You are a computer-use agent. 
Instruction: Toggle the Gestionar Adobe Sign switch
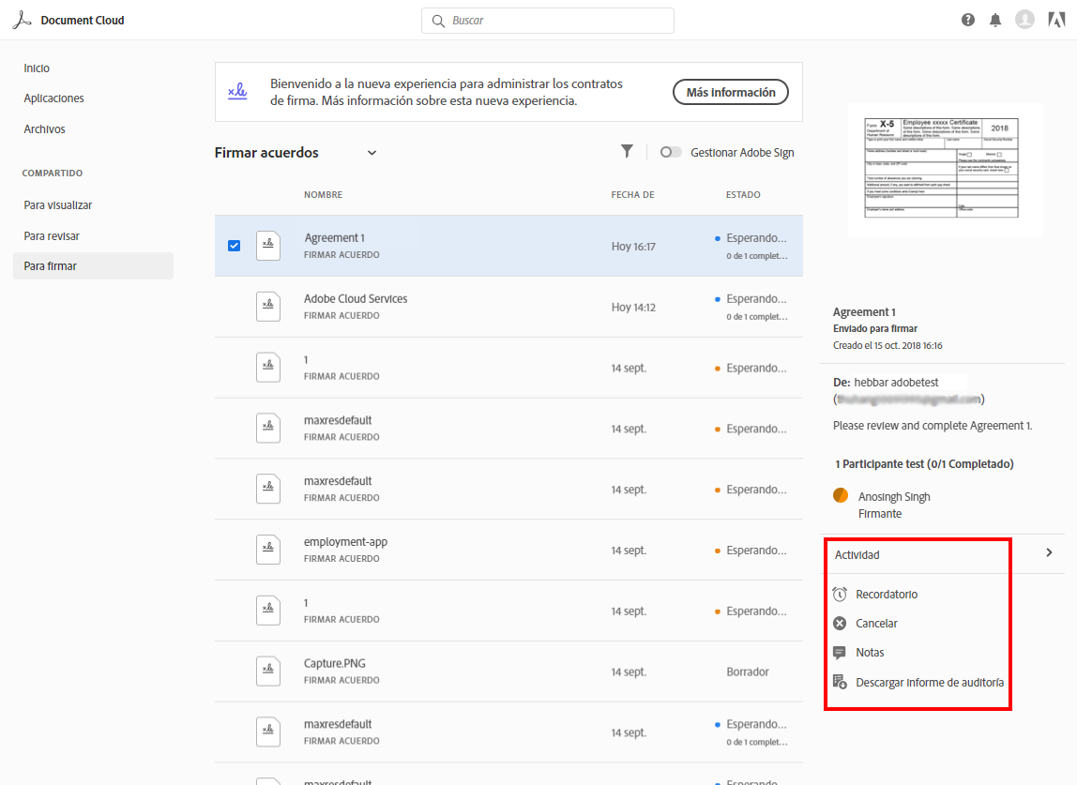(671, 153)
